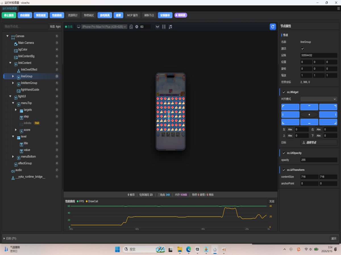The width and height of the screenshot is (341, 255).
Task: Open Microsoft Edge from the taskbar
Action: tap(188, 249)
